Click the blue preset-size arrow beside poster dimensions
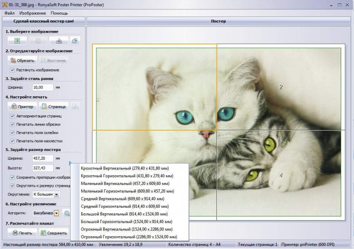The height and width of the screenshot is (249, 354). 70,163
